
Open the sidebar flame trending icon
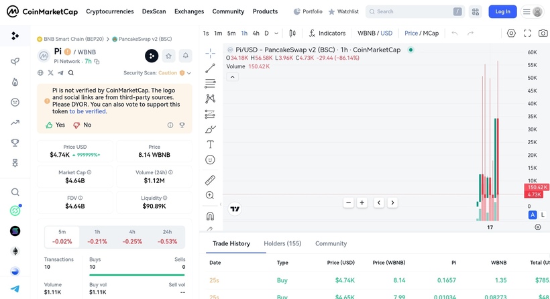pyautogui.click(x=15, y=82)
